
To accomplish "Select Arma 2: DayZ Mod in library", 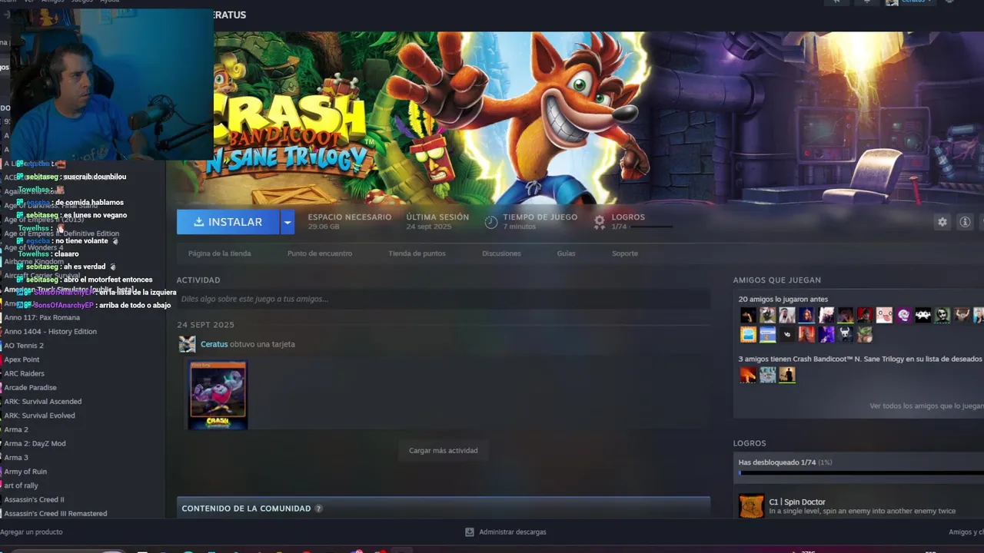I will pos(35,443).
